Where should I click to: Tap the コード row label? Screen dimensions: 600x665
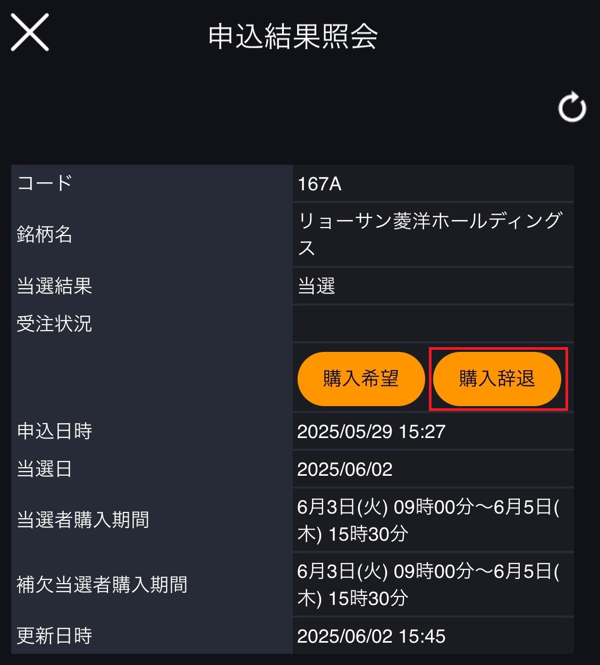(45, 183)
